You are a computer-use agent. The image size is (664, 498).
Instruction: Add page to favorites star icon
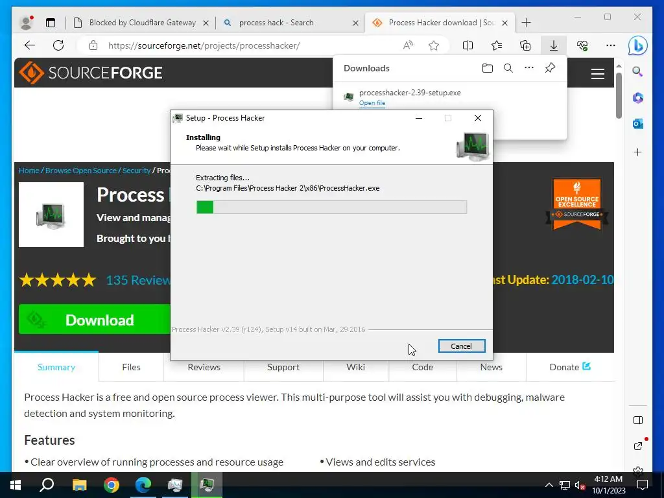click(434, 45)
